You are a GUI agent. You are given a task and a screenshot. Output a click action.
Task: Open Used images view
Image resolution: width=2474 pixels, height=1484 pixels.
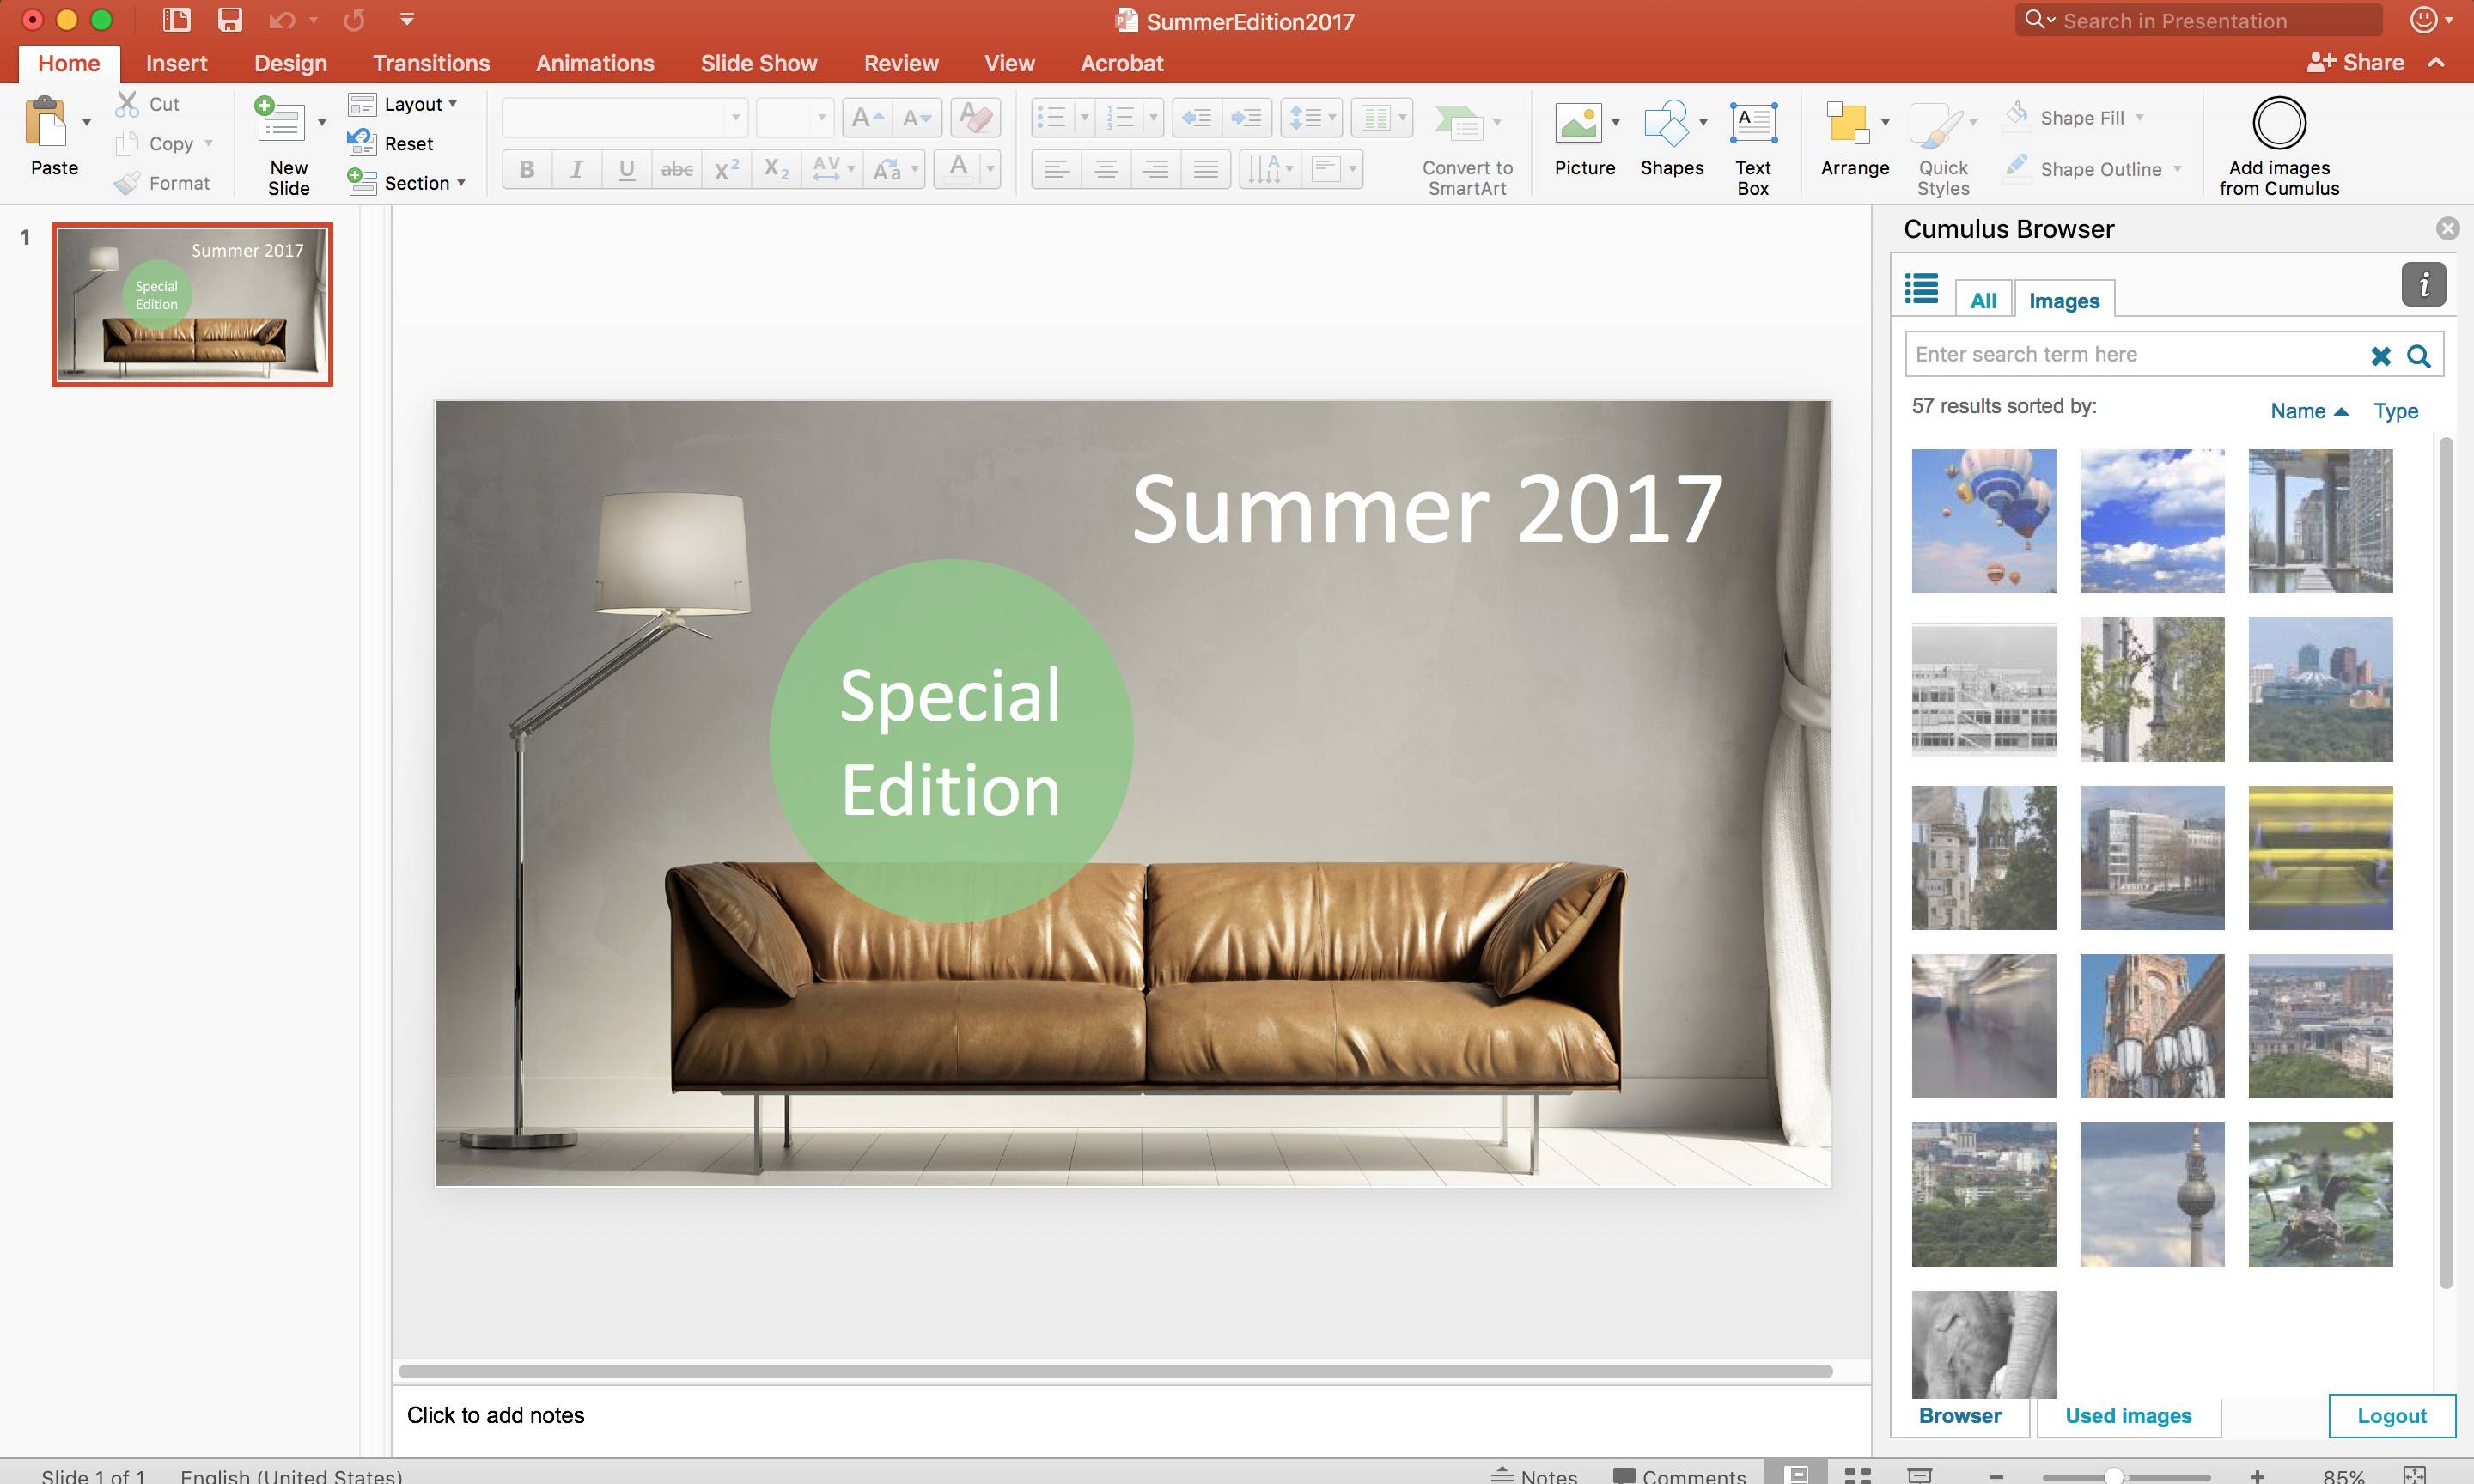[2127, 1415]
